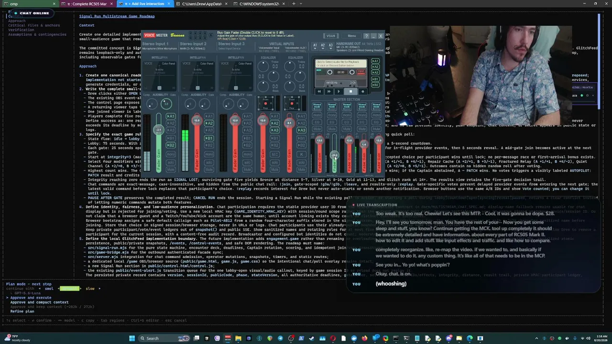Start playback on the Voicemeeter cassette
This screenshot has width=612, height=344.
tap(339, 91)
